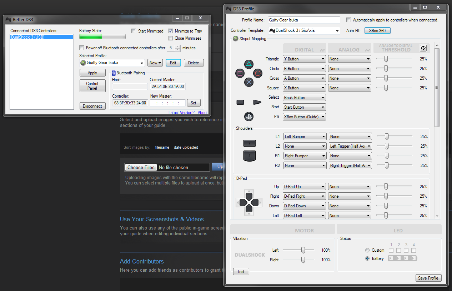Select the Custom LED status radio button
The width and height of the screenshot is (452, 291).
367,250
